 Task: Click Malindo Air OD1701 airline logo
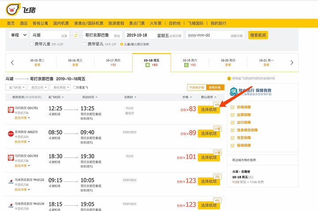(11, 110)
